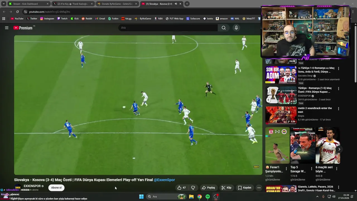Mute the Slovakya - Kosova tab audio
The height and width of the screenshot is (201, 357).
pyautogui.click(x=176, y=4)
